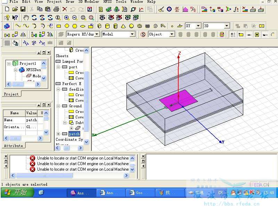Collapse the Ground node in the model tree

click(58, 106)
